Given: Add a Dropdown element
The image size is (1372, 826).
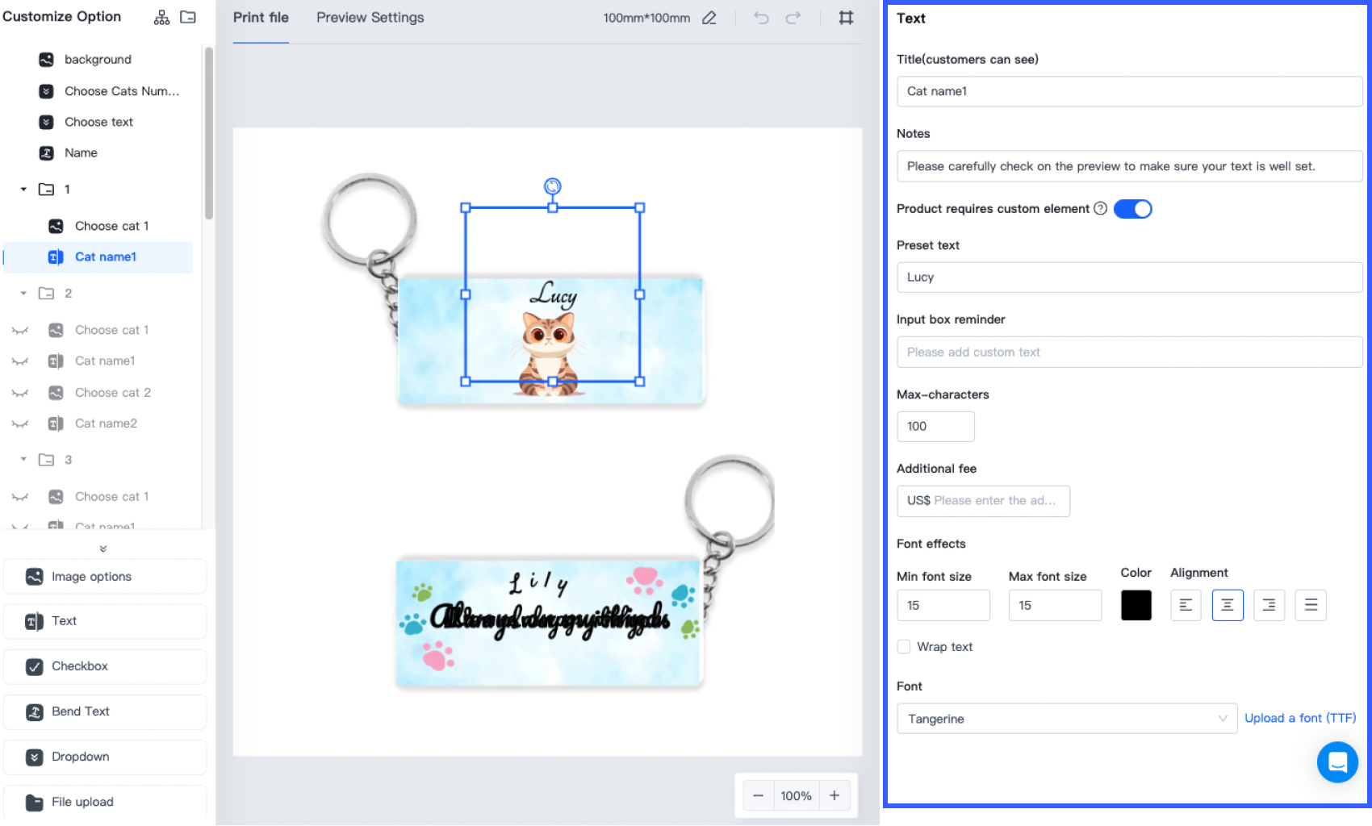Looking at the screenshot, I should click(x=105, y=757).
